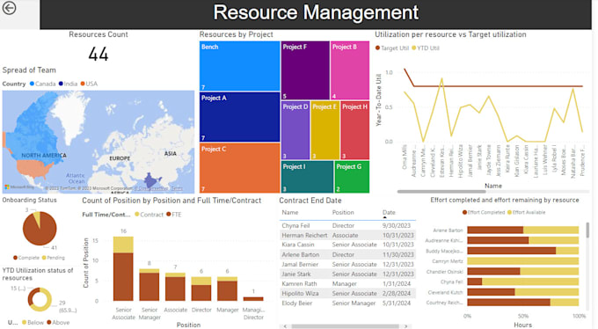
Task: Click the Project B treemap tile
Action: click(x=350, y=70)
